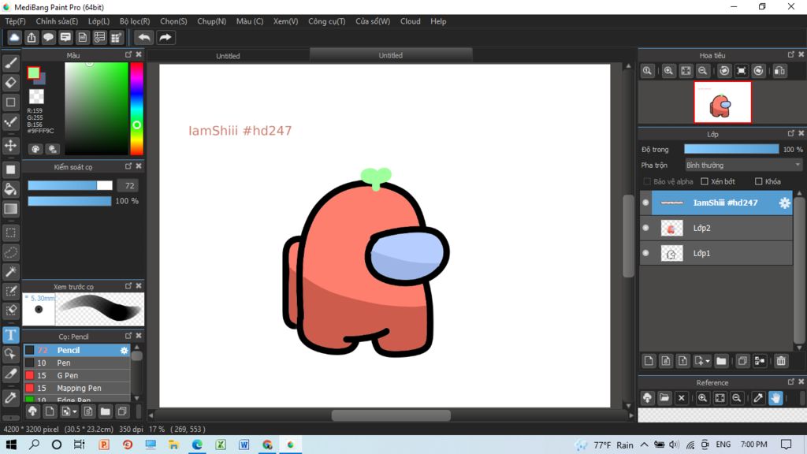Select the Brush tool in left toolbar
The height and width of the screenshot is (454, 807).
pyautogui.click(x=11, y=63)
